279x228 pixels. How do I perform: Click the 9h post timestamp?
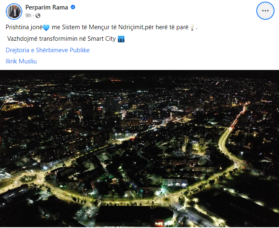coord(28,16)
